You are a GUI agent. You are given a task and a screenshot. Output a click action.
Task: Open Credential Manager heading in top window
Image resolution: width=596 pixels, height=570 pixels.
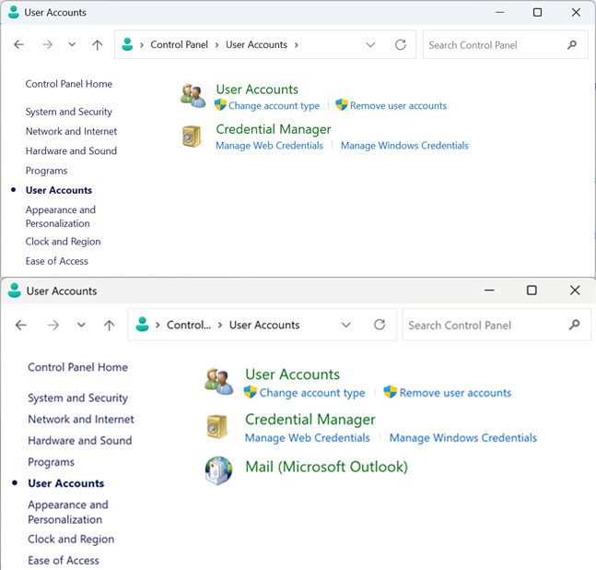click(274, 129)
